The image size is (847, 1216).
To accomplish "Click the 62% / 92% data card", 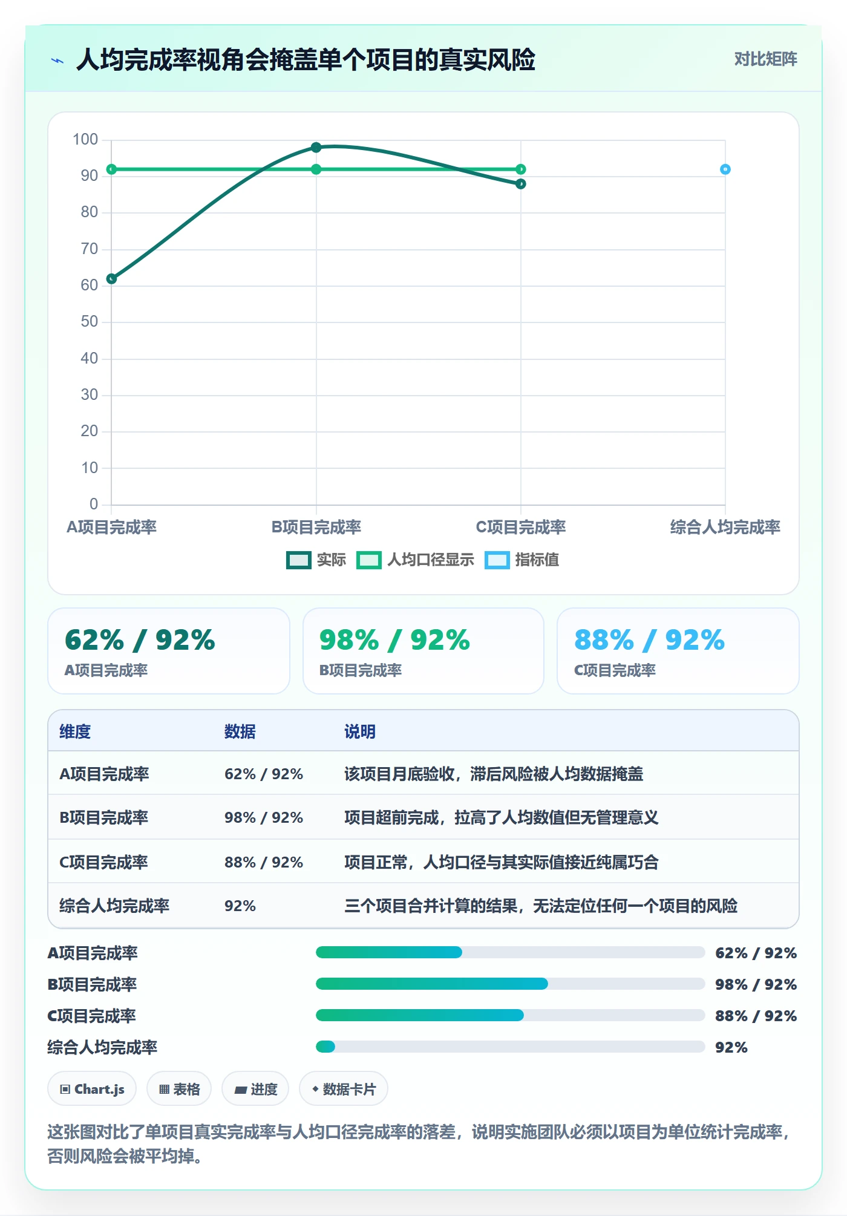I will [x=169, y=651].
